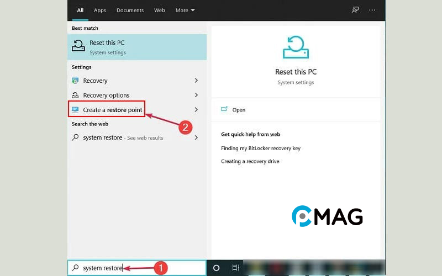Screen dimensions: 442x276
Task: Expand the More dropdown filter
Action: click(x=185, y=10)
